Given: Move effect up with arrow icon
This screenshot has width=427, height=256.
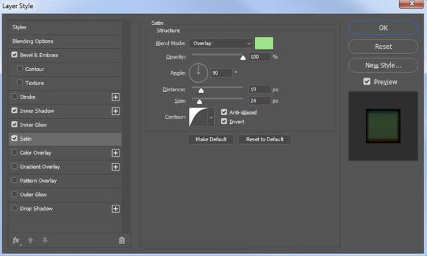Looking at the screenshot, I should (x=31, y=241).
